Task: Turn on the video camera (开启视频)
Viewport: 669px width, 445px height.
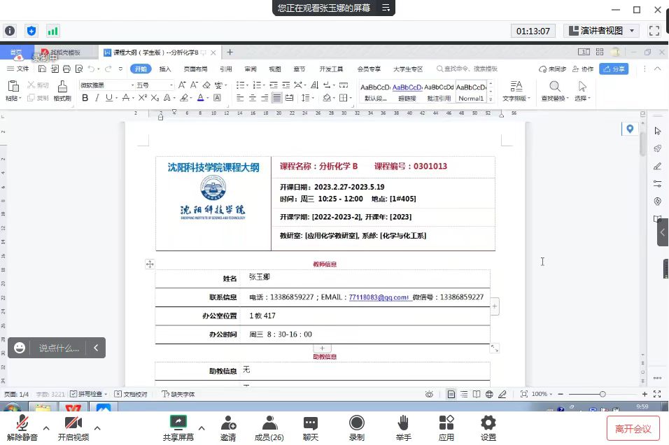Action: (x=73, y=428)
